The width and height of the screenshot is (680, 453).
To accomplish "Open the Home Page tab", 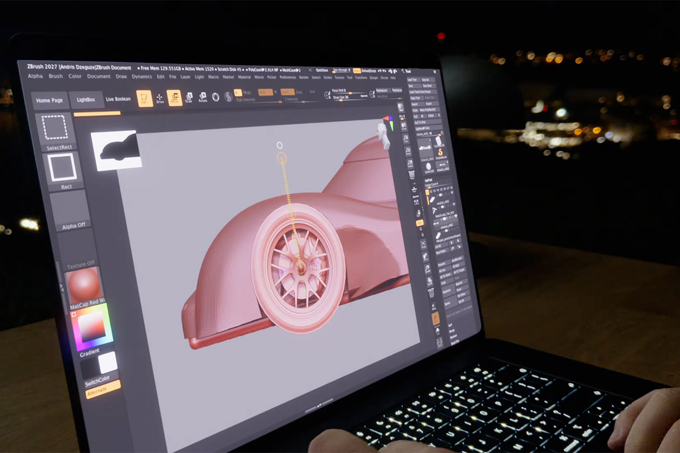I will pyautogui.click(x=50, y=100).
